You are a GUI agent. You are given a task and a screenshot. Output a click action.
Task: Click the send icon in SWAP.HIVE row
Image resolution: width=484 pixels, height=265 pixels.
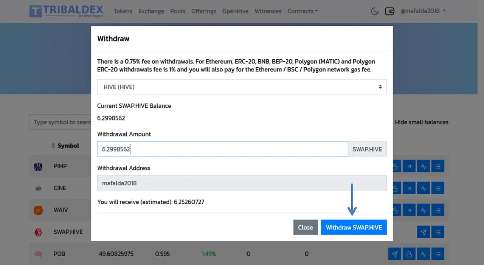(x=423, y=232)
